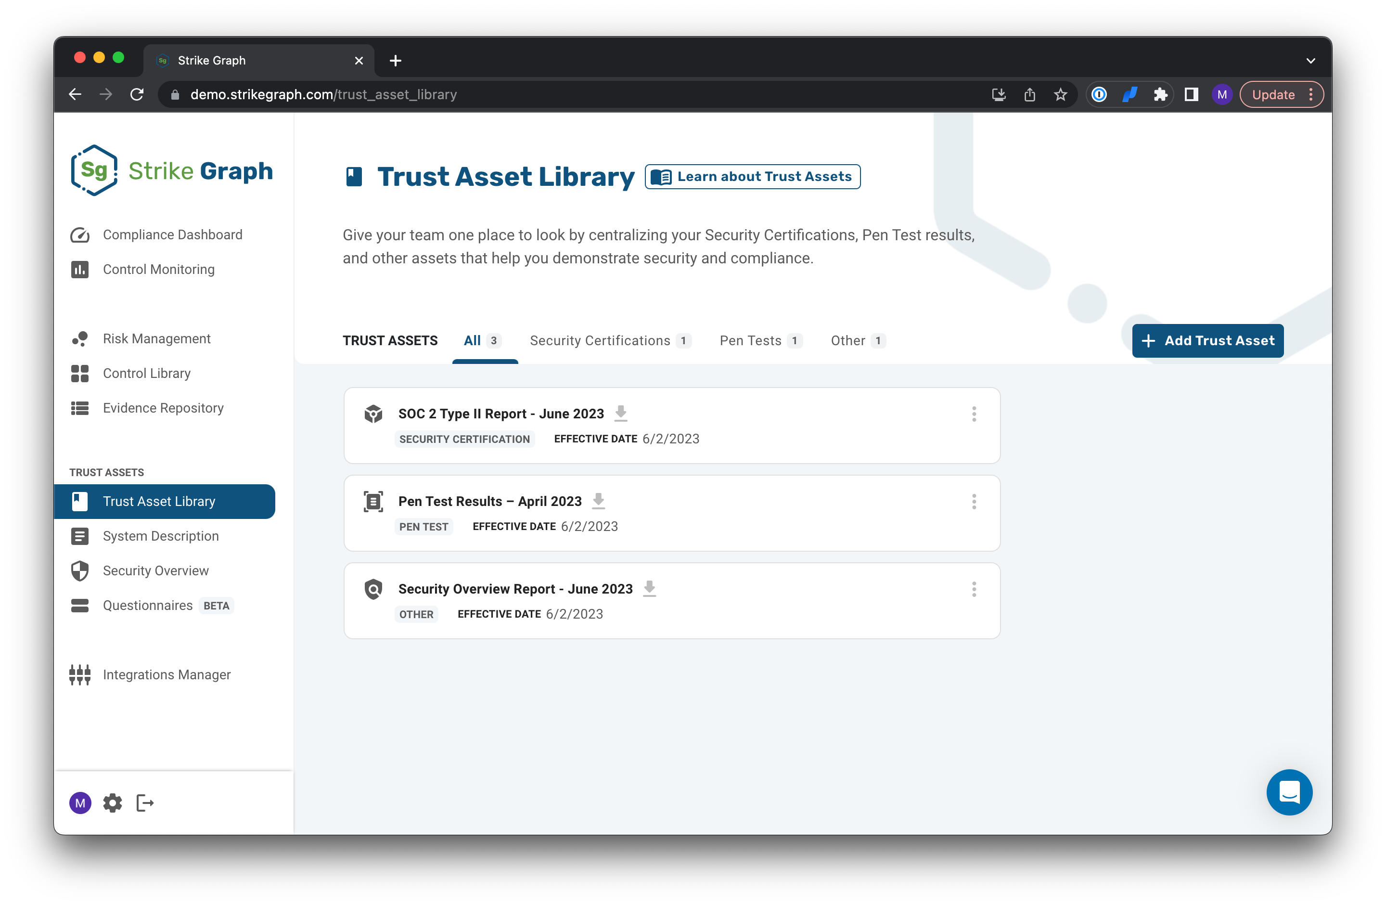Open options menu for SOC 2 report
This screenshot has height=906, width=1386.
974,414
